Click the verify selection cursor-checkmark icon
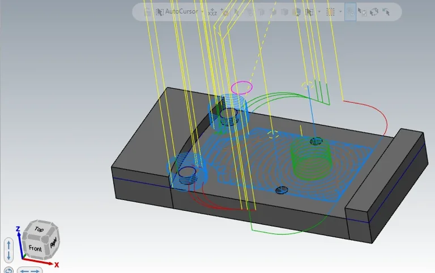The height and width of the screenshot is (273, 435). click(x=362, y=12)
